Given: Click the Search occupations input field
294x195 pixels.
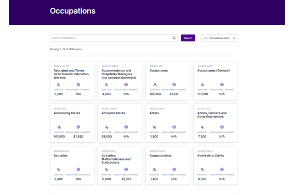Looking at the screenshot, I should tap(113, 38).
